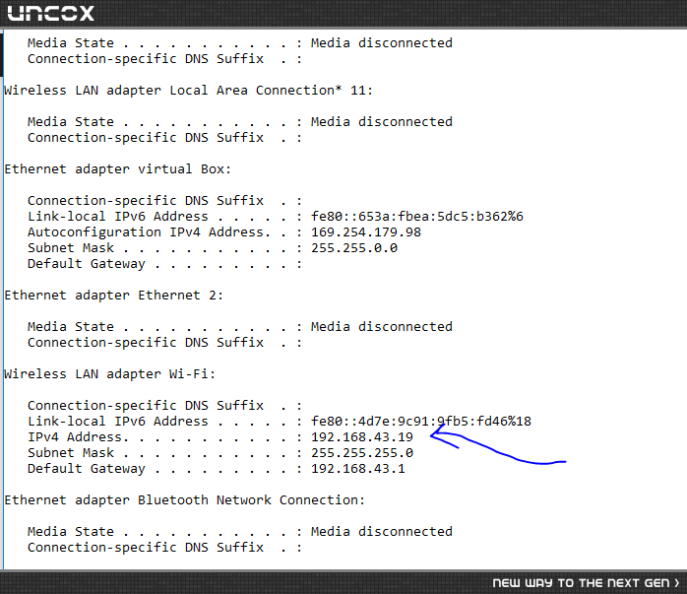Click the Wi-Fi link-local IPv6 address
The width and height of the screenshot is (687, 594).
tap(421, 422)
